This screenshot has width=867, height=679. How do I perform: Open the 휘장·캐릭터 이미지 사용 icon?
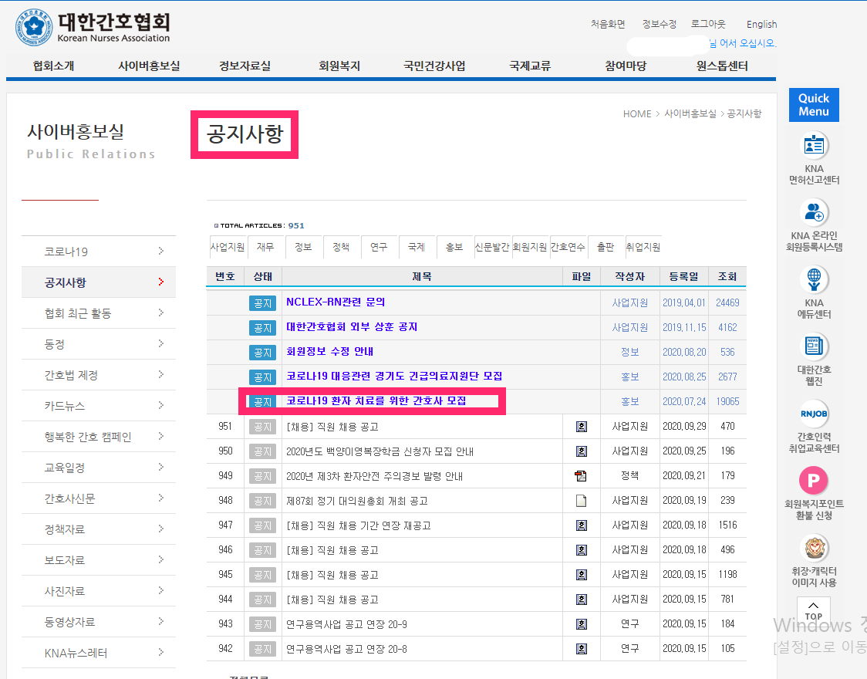click(x=814, y=548)
